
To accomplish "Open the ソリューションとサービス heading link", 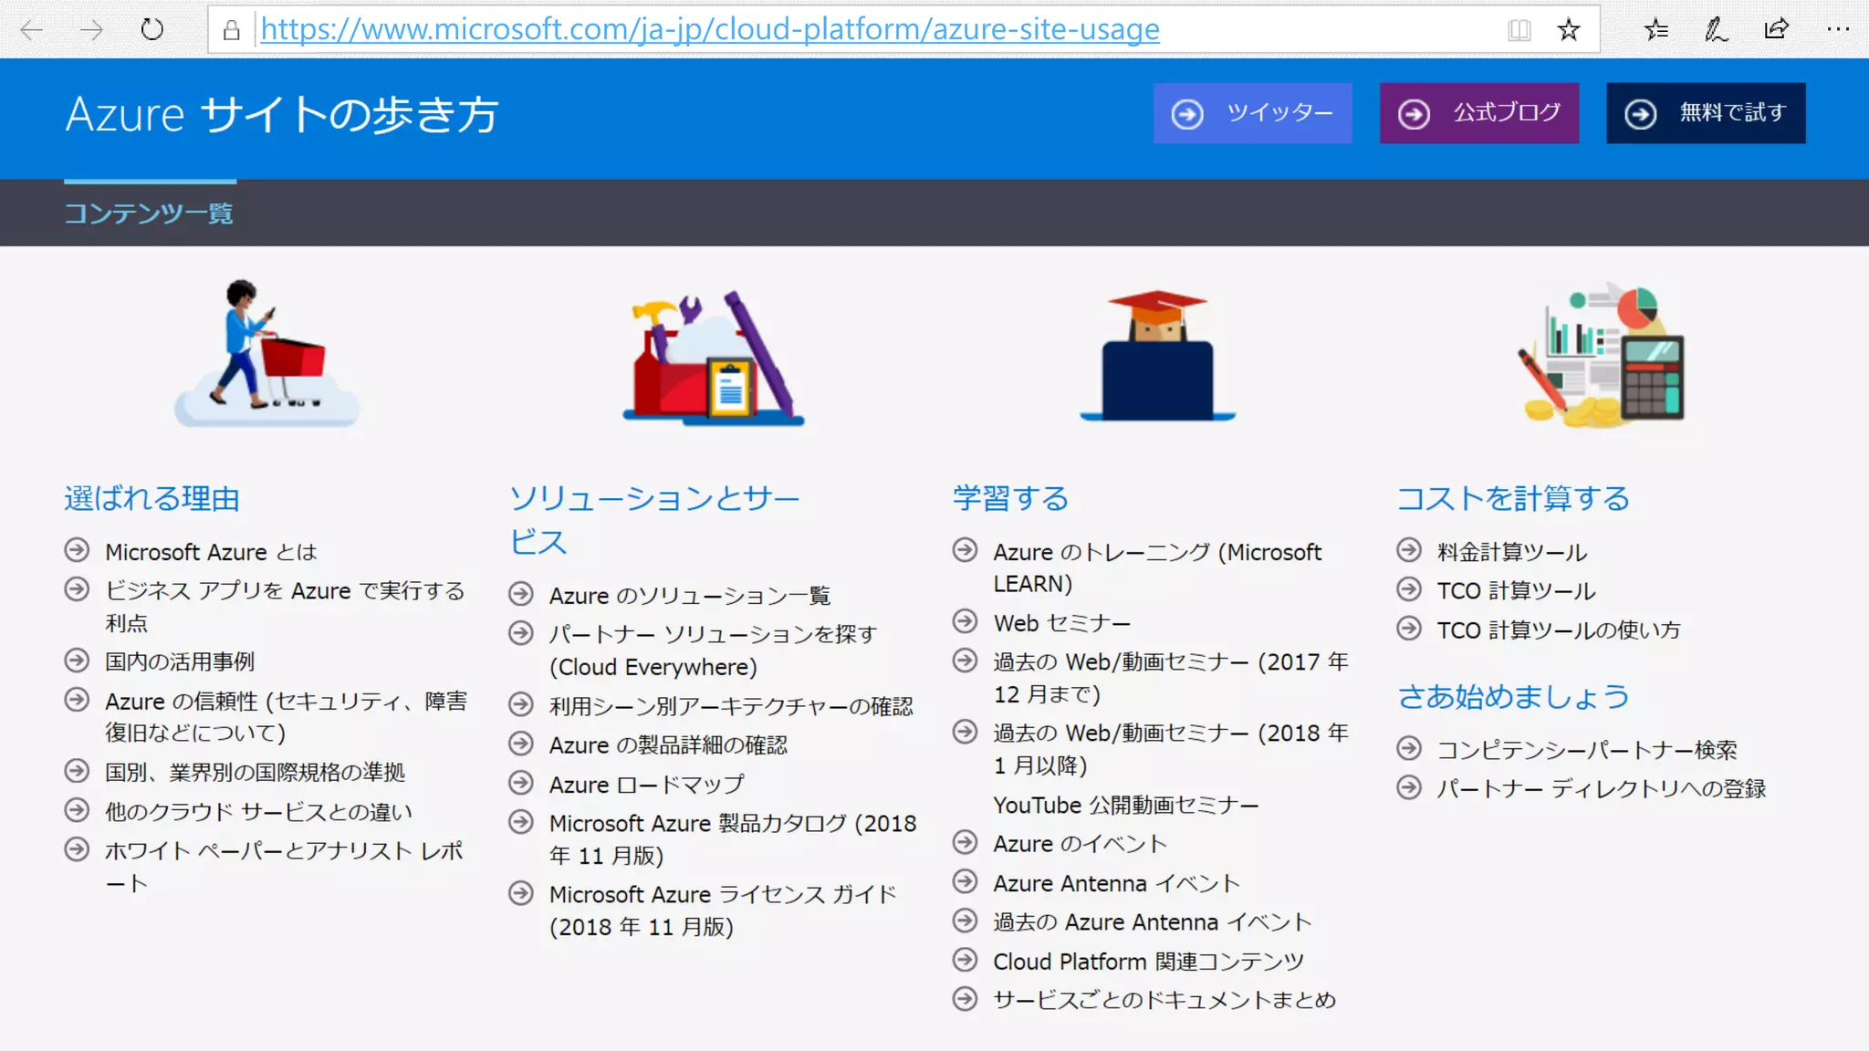I will 654,521.
